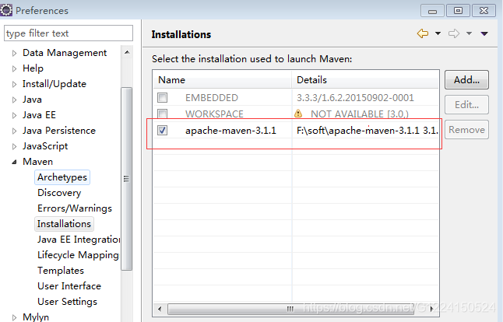Image resolution: width=503 pixels, height=322 pixels.
Task: Open User Interface preferences page
Action: [x=69, y=285]
